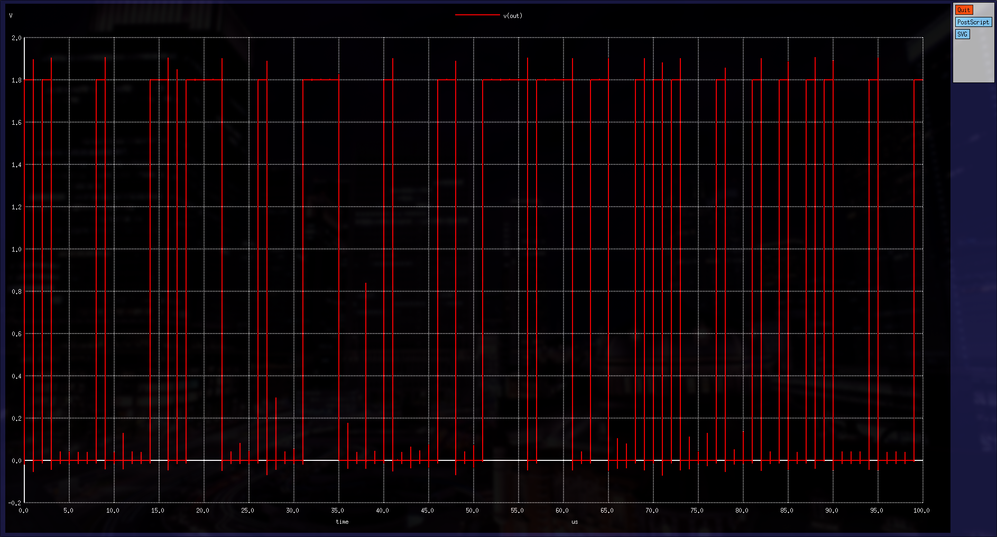Click the -0.2 y-axis tick value
The height and width of the screenshot is (537, 997).
point(15,503)
